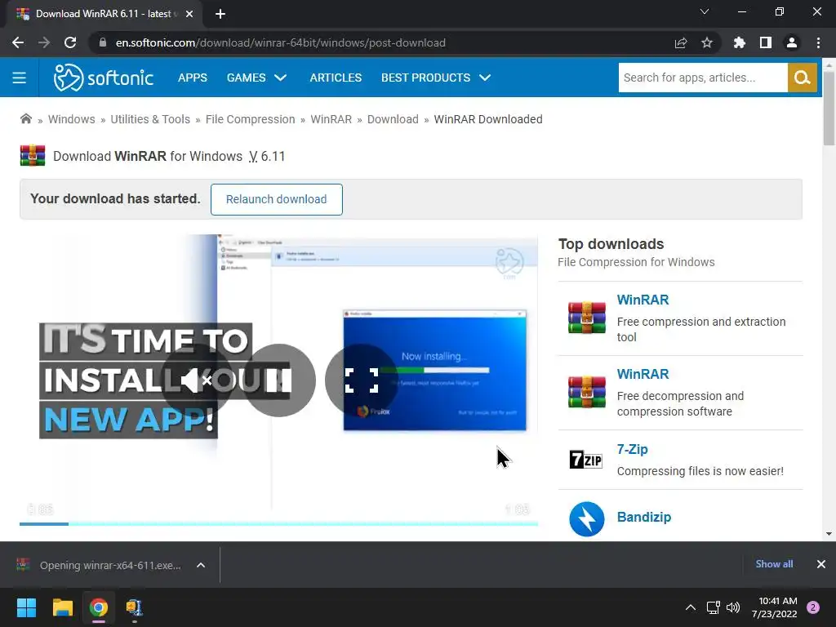Click the Windows breadcrumb link
The height and width of the screenshot is (627, 836).
72,119
